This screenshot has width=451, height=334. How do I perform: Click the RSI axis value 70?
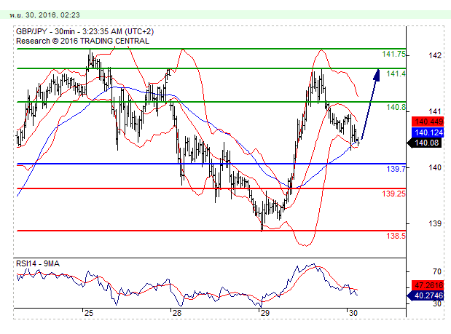click(x=437, y=271)
